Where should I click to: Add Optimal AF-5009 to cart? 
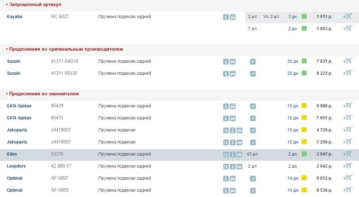[348, 190]
